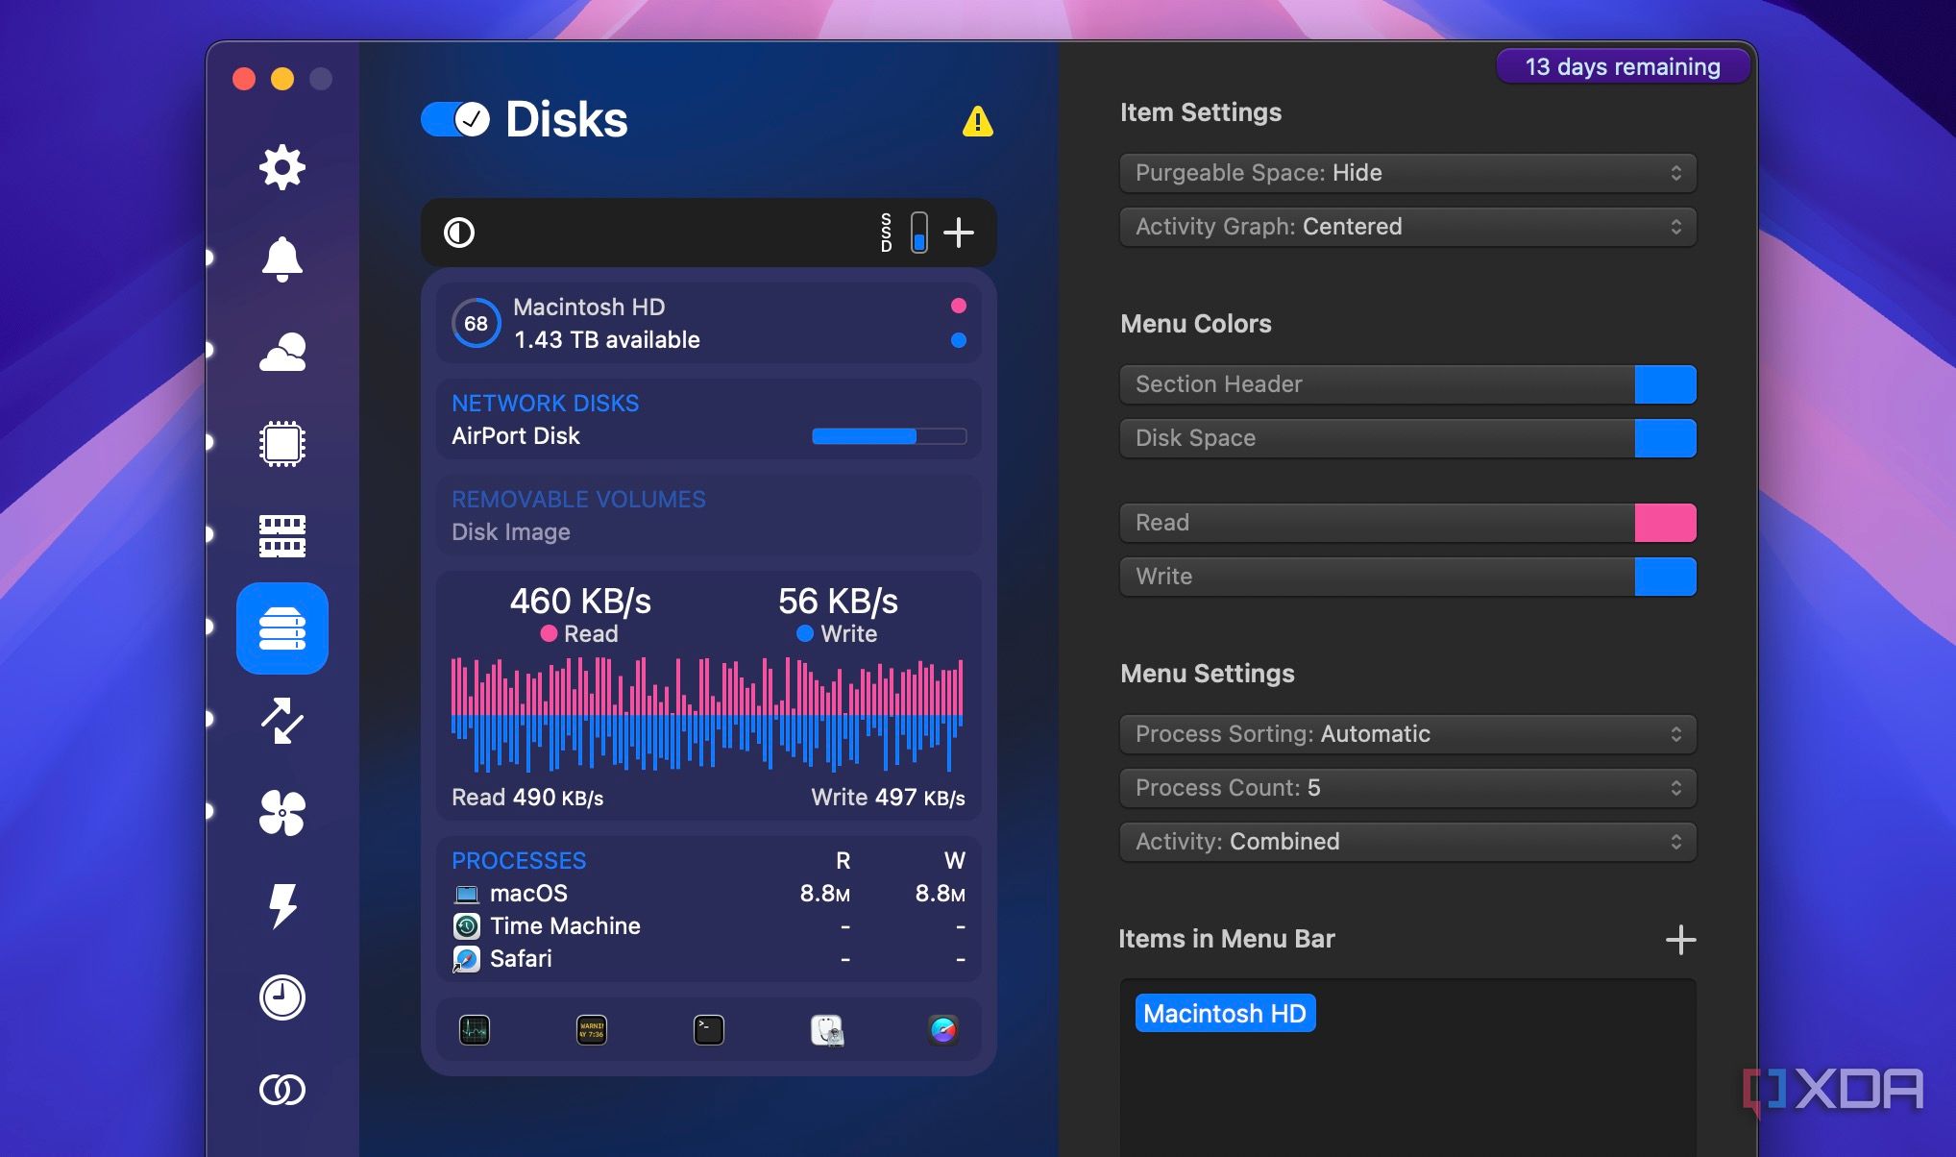The height and width of the screenshot is (1157, 1956).
Task: Open Activity Graph dropdown
Action: coord(1407,227)
